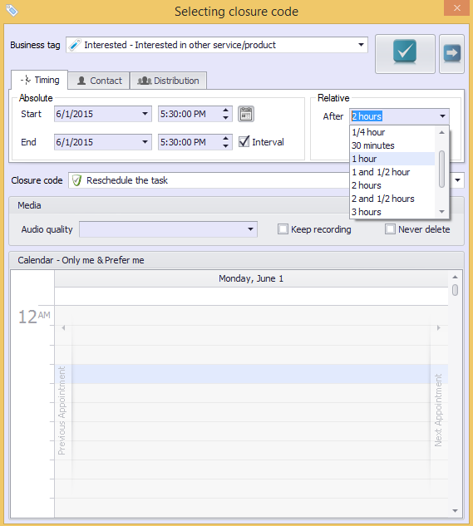Go to previous appointment with the left arrow
The width and height of the screenshot is (473, 526).
[63, 327]
